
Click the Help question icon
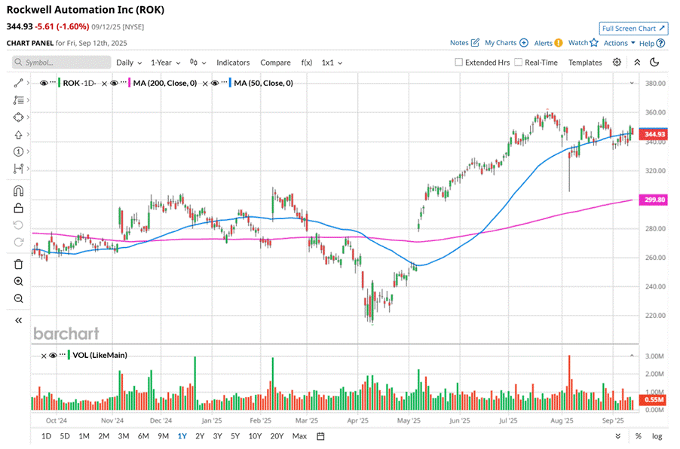(x=660, y=43)
